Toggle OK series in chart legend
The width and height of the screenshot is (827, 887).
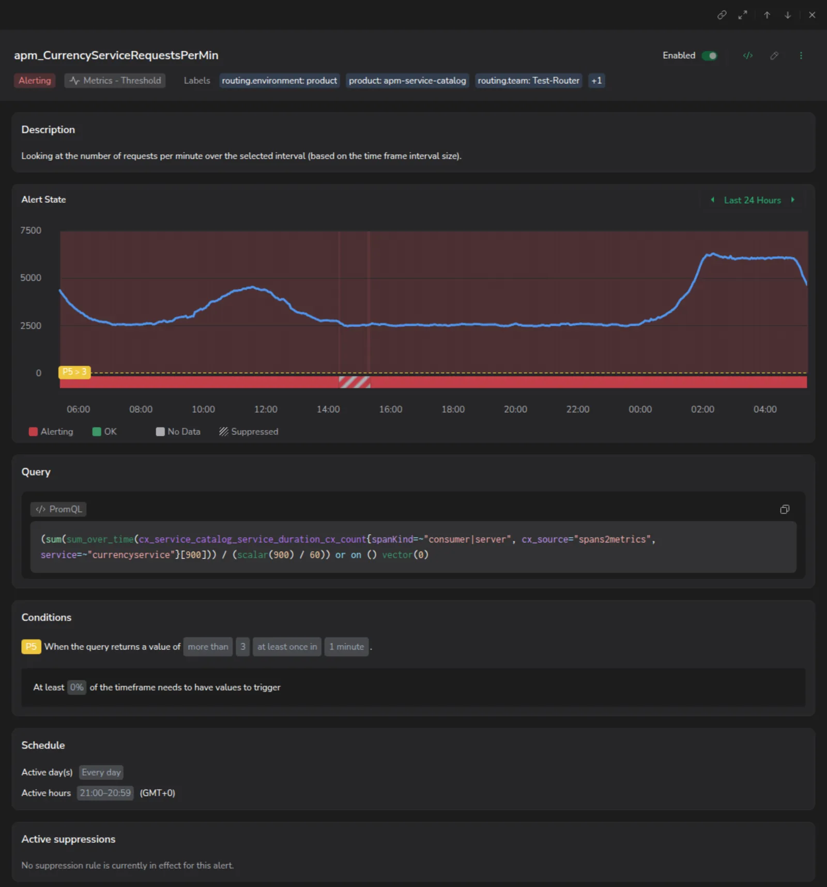pyautogui.click(x=104, y=432)
